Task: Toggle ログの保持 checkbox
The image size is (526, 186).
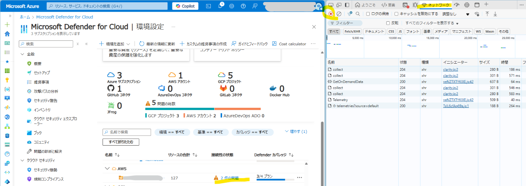Action: pos(369,14)
